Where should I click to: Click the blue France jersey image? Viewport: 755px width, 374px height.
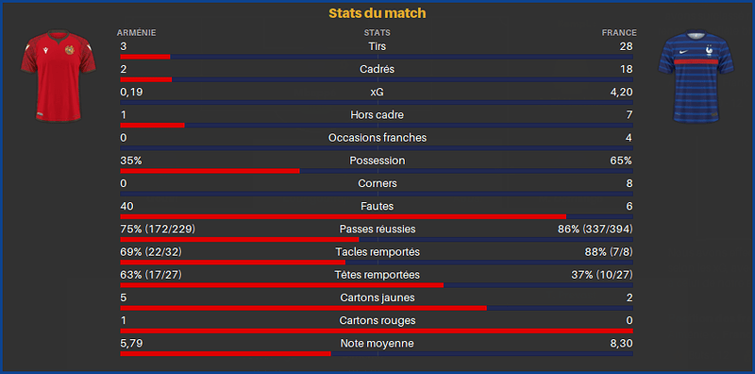click(696, 76)
